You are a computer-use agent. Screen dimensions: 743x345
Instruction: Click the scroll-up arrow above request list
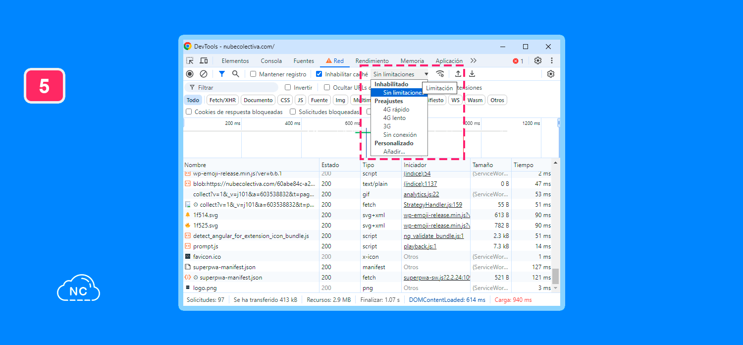point(556,163)
